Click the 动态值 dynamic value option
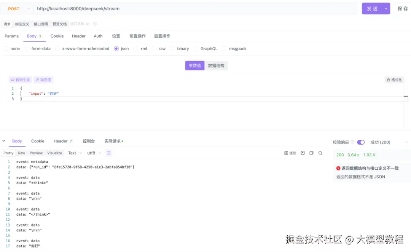The image size is (411, 252). pos(43,80)
